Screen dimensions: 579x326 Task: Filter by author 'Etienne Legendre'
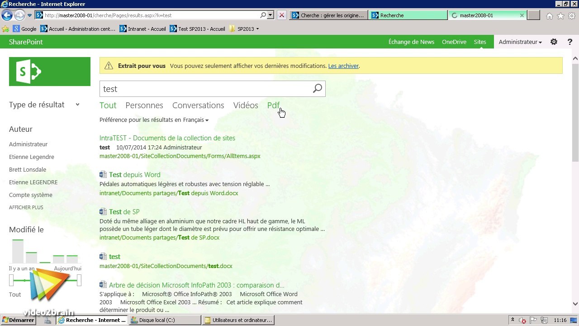click(x=32, y=157)
